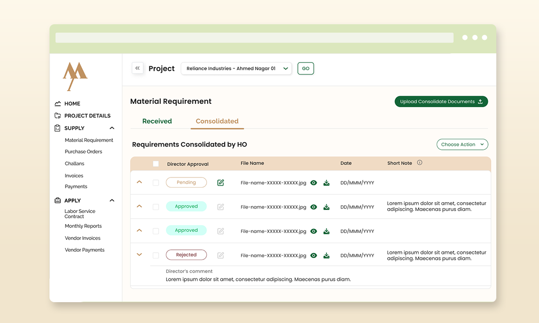Click the info icon beside Short Note
The width and height of the screenshot is (539, 323).
pyautogui.click(x=420, y=163)
